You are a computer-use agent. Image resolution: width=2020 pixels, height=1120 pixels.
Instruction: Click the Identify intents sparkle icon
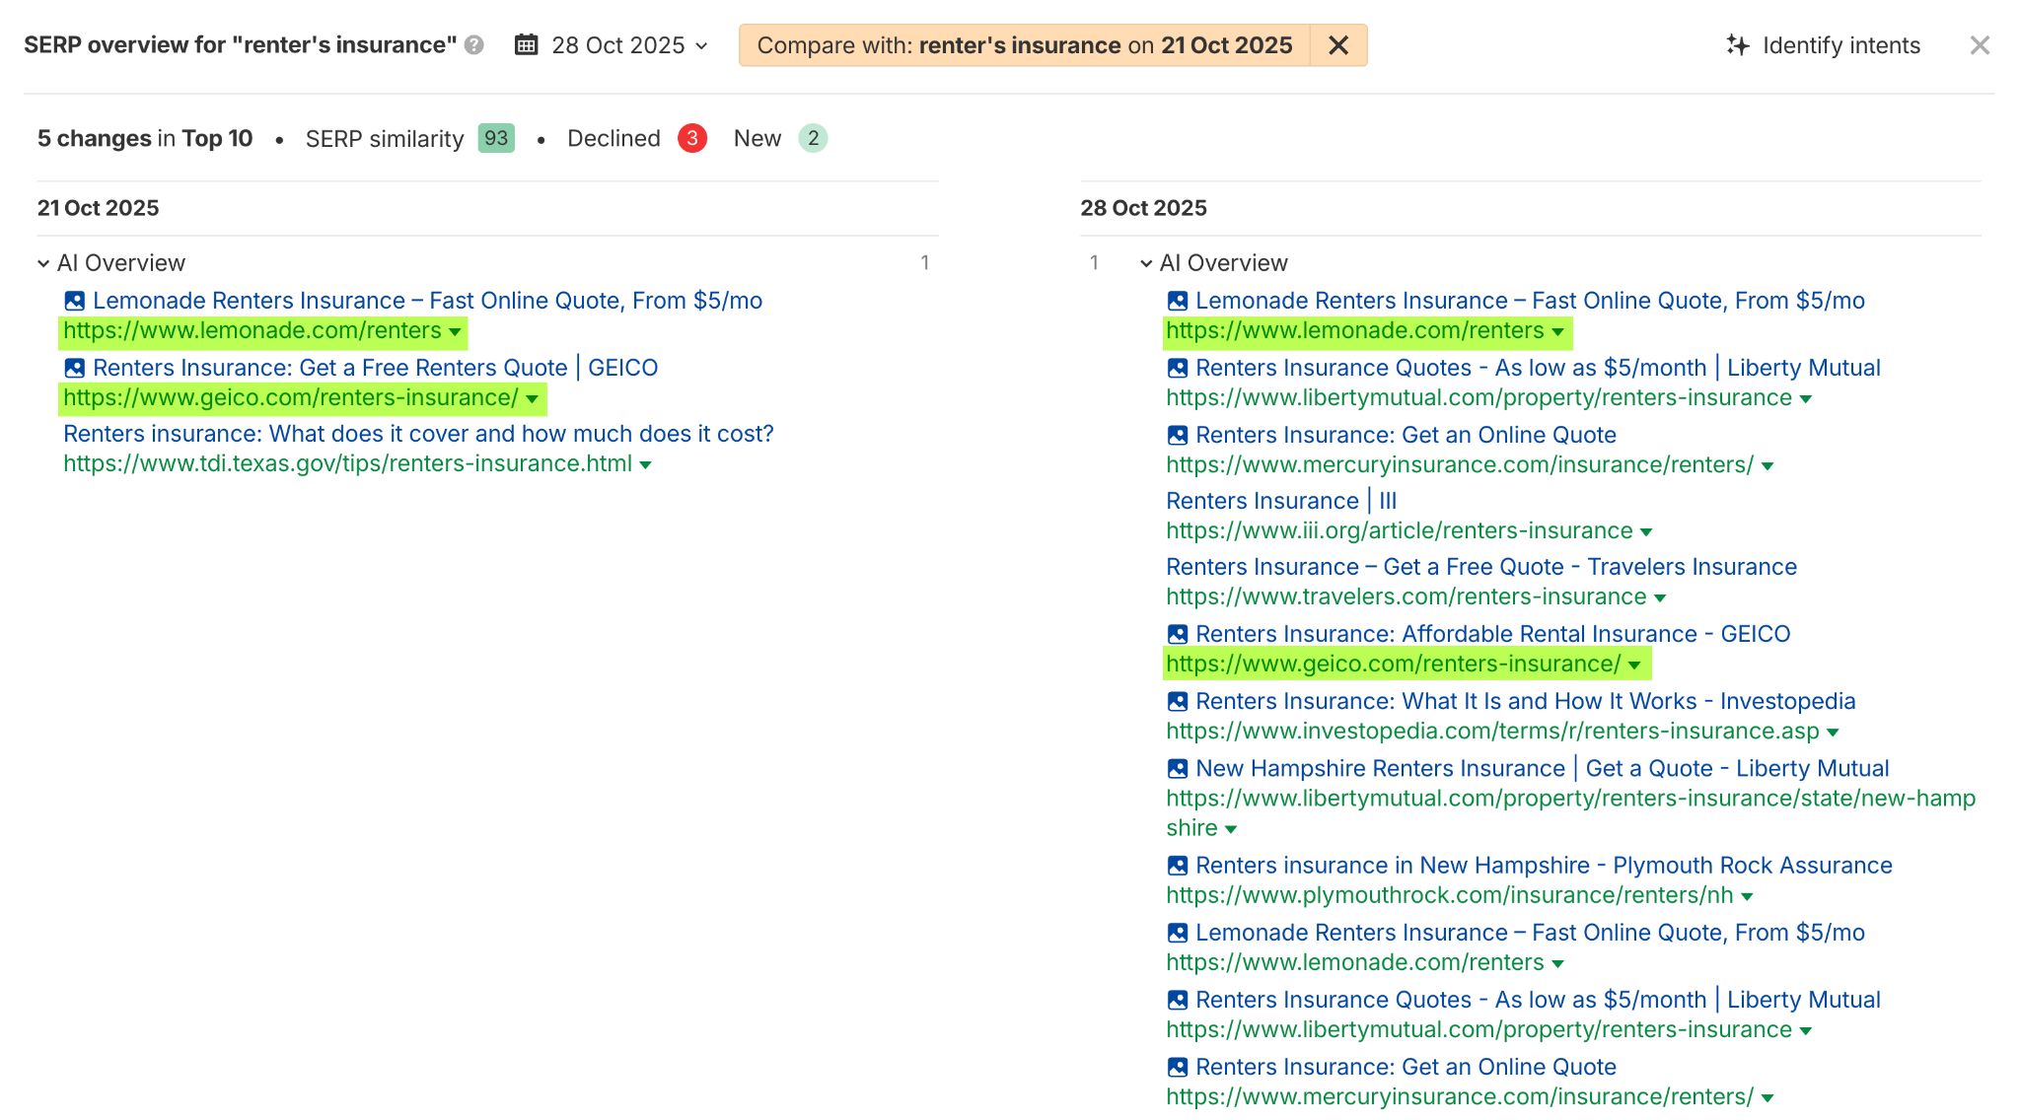point(1736,44)
